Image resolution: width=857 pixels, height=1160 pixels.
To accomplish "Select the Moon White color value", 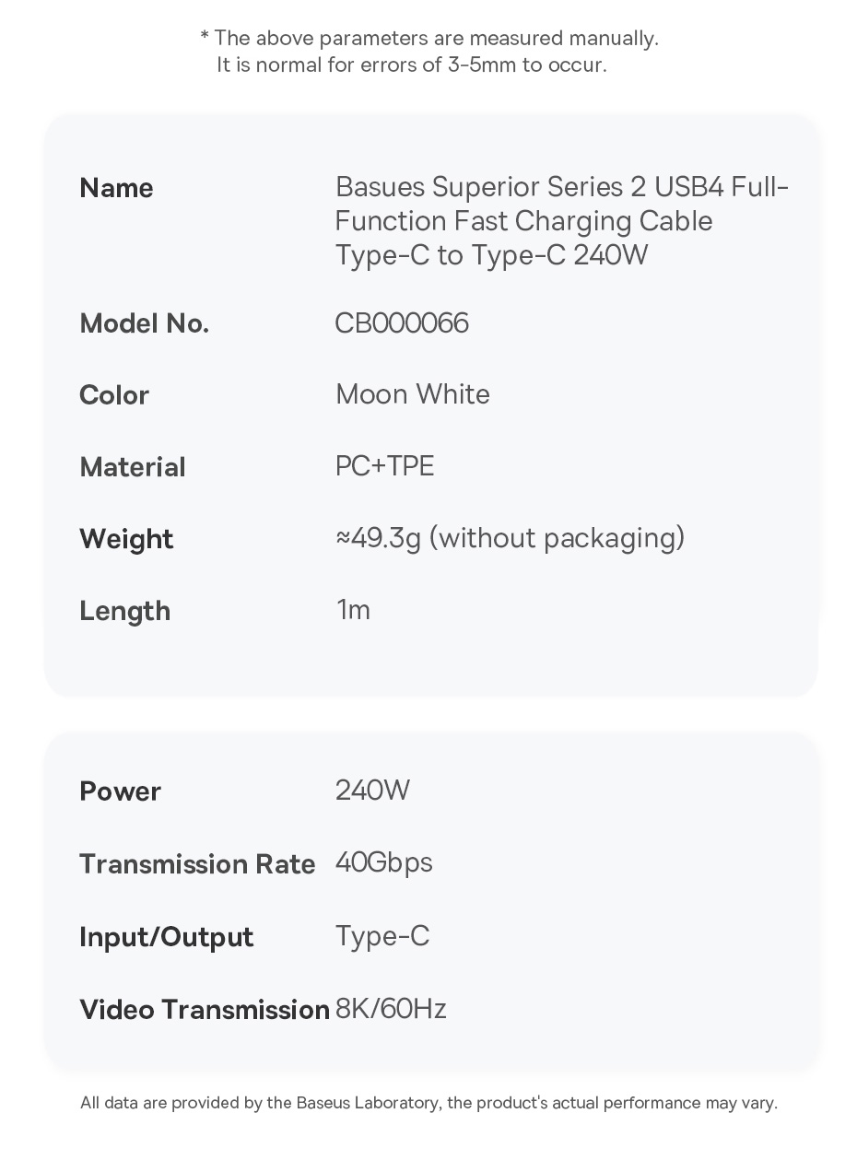I will (x=412, y=394).
